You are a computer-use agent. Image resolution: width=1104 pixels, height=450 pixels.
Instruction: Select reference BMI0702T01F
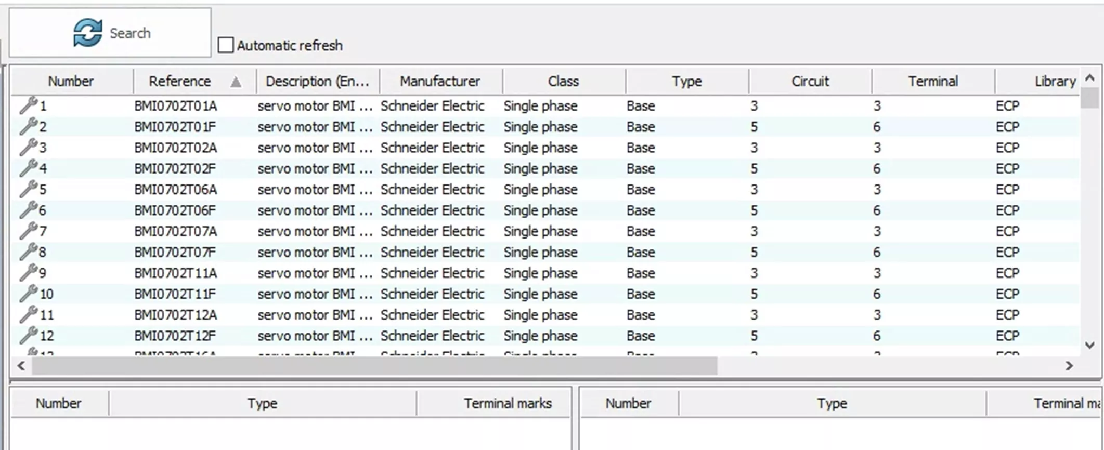175,127
